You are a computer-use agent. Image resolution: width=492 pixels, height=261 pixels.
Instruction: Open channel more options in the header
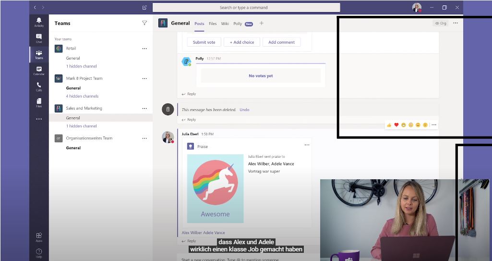coord(456,23)
